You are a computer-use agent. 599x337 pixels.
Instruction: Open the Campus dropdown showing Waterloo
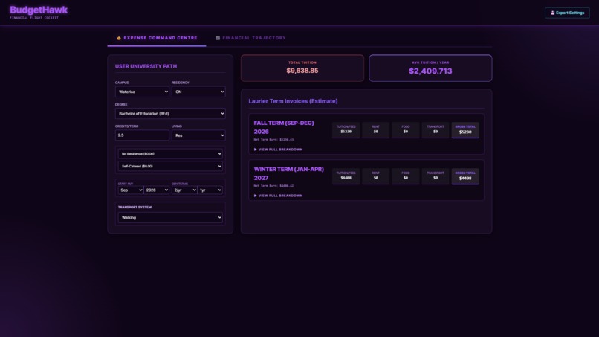(x=142, y=92)
